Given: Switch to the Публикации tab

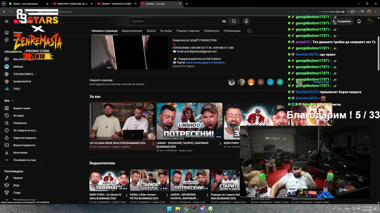Looking at the screenshot, I should pyautogui.click(x=232, y=31).
